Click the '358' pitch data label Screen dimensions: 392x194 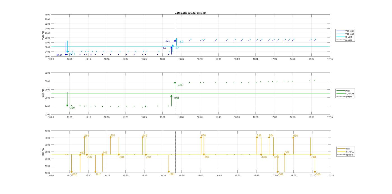[180, 85]
